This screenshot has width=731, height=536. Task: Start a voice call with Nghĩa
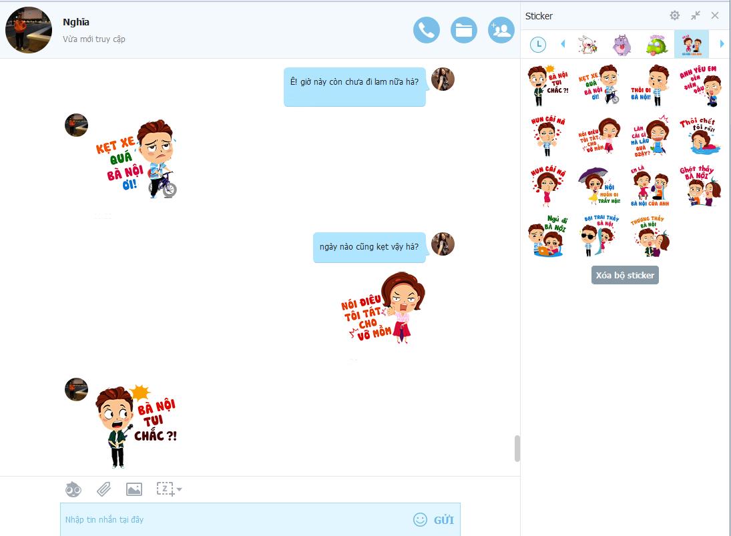click(427, 30)
